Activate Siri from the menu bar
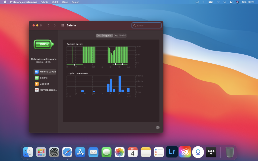Screen dimensions: 258x161 click(237, 2)
